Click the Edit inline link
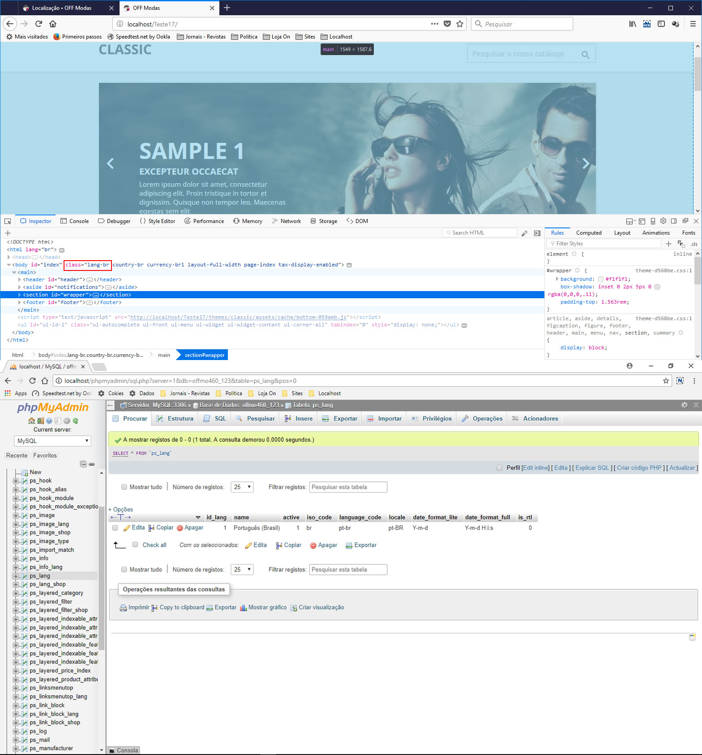The width and height of the screenshot is (702, 755). [535, 468]
